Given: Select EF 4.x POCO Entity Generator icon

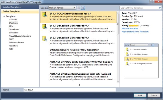Looking at the screenshot, I should click(x=45, y=14).
